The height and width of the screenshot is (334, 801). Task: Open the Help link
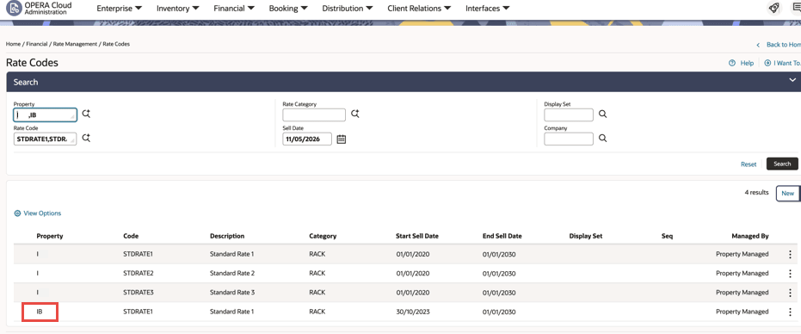point(747,63)
